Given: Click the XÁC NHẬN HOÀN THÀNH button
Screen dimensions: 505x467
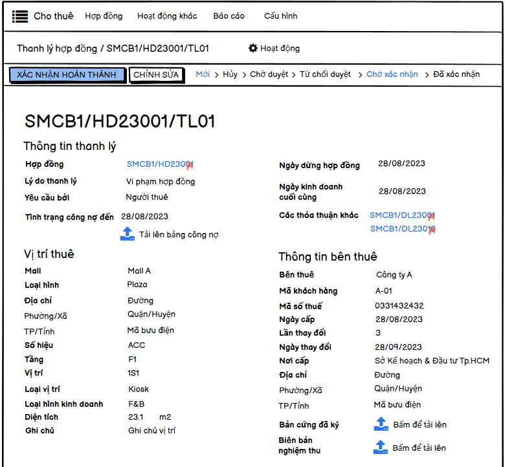Looking at the screenshot, I should (x=67, y=74).
